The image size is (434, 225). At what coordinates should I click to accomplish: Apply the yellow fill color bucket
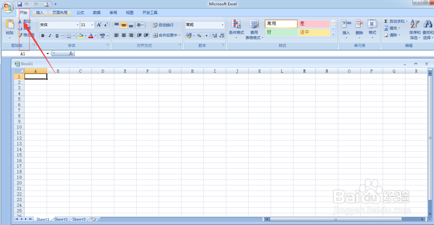tap(81, 35)
